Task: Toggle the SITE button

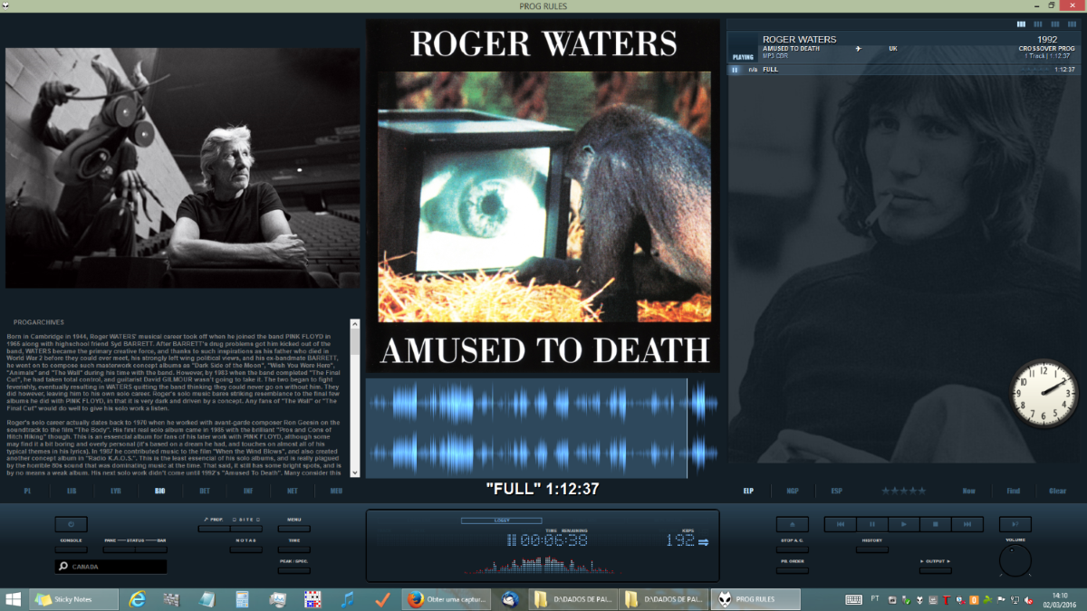Action: [x=246, y=528]
